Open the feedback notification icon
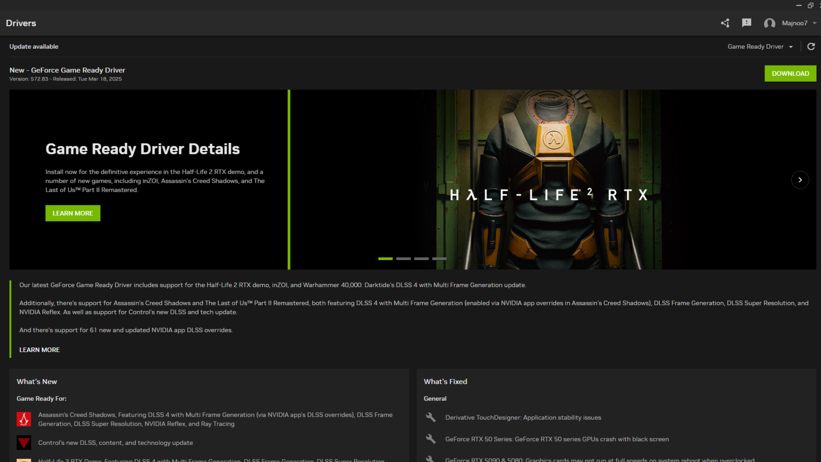The width and height of the screenshot is (821, 462). pos(747,23)
